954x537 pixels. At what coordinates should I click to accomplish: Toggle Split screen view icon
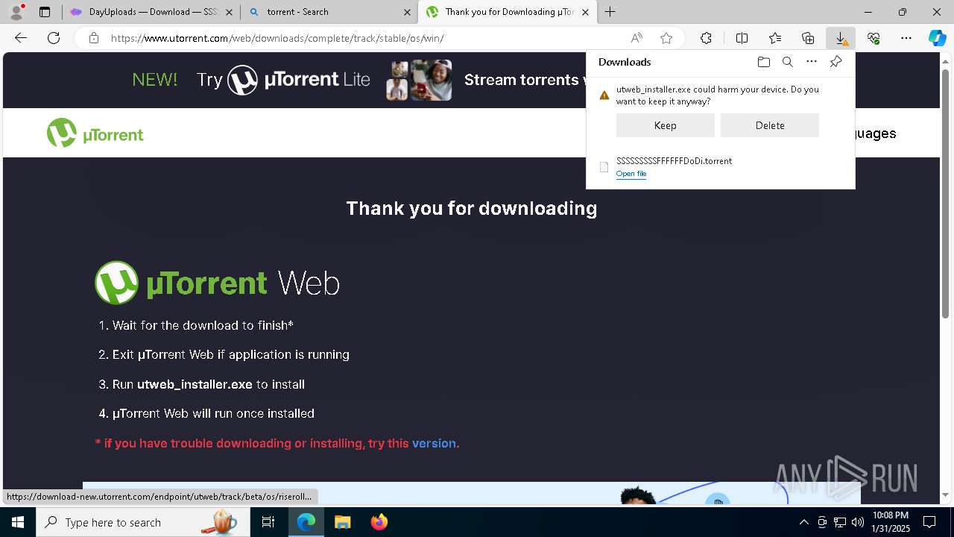click(742, 38)
